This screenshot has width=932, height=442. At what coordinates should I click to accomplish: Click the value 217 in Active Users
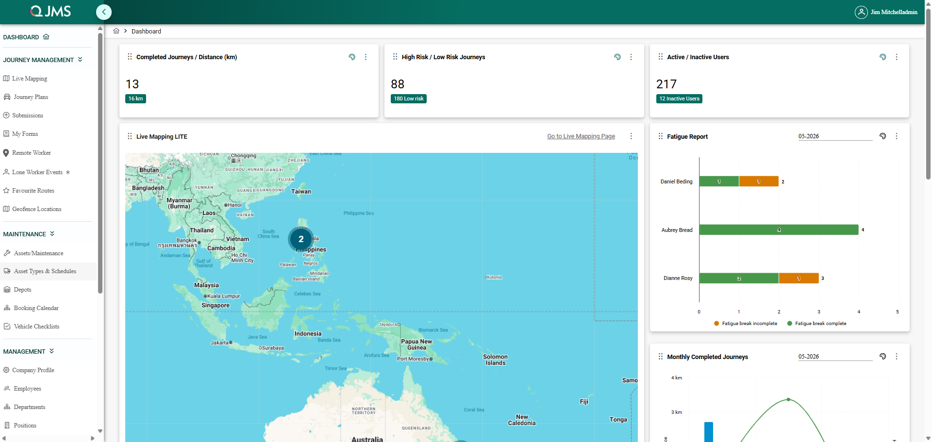tap(666, 84)
